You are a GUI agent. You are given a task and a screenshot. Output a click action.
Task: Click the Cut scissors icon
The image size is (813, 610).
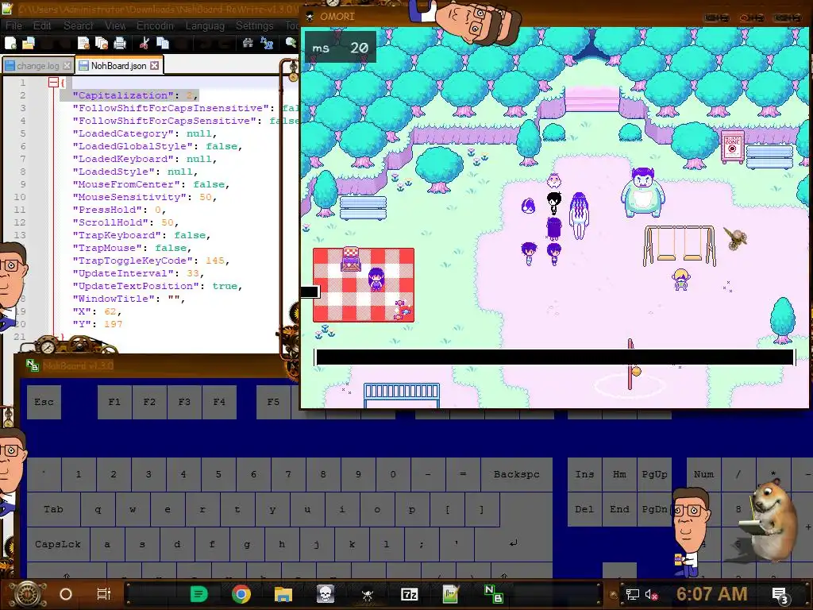144,44
